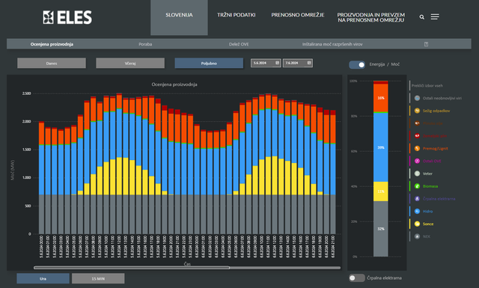Click the Zemeljski plin legend icon
This screenshot has width=479, height=288.
point(417,136)
